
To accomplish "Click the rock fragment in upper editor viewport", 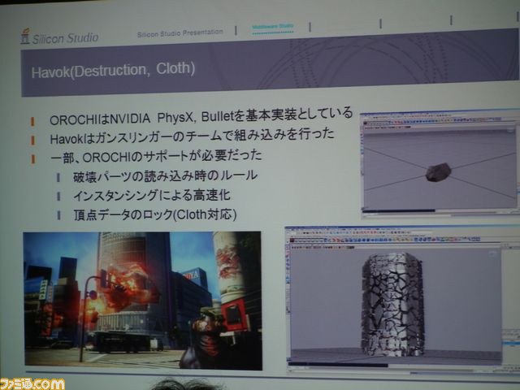I will tap(438, 171).
